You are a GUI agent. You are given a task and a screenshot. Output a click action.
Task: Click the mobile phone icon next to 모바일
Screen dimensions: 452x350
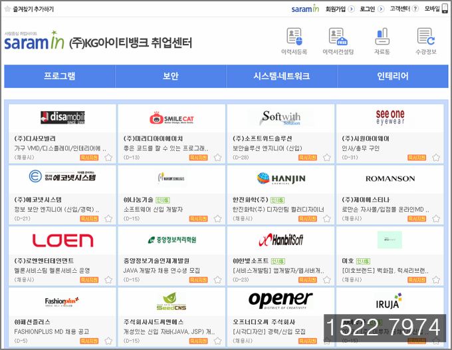445,9
